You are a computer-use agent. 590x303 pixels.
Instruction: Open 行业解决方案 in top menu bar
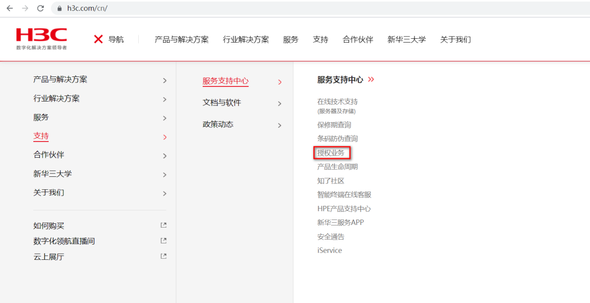coord(246,39)
